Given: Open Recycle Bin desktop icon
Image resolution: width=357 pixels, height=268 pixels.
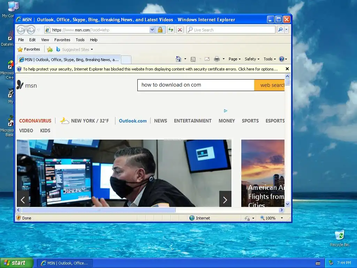Looking at the screenshot, I should [340, 238].
